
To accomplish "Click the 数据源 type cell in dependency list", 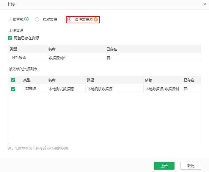I will tap(31, 89).
